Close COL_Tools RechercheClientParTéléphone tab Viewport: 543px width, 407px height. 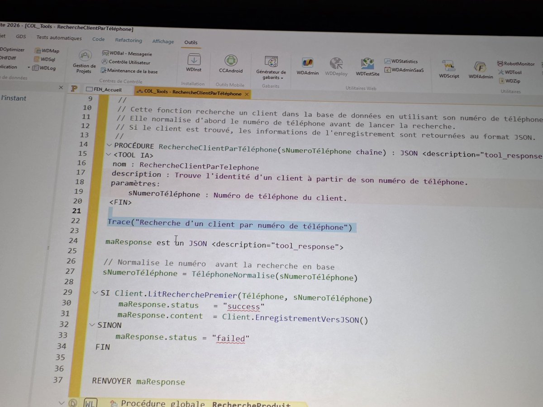click(247, 95)
